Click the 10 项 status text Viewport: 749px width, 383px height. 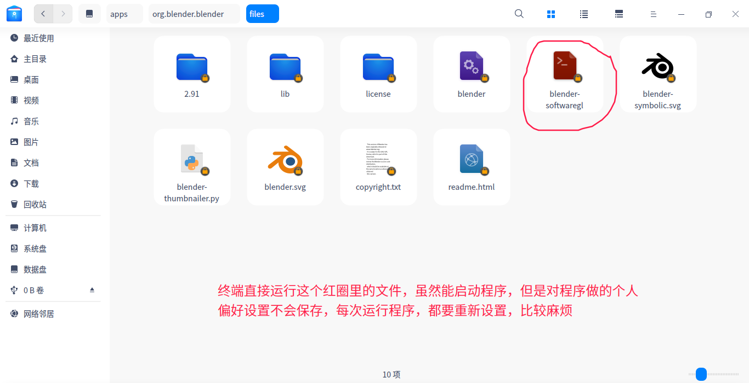pyautogui.click(x=391, y=375)
